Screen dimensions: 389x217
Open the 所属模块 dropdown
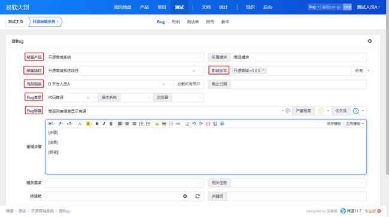pos(299,57)
